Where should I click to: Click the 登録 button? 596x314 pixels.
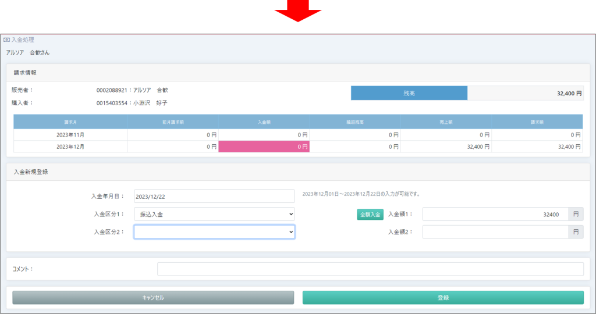point(442,297)
